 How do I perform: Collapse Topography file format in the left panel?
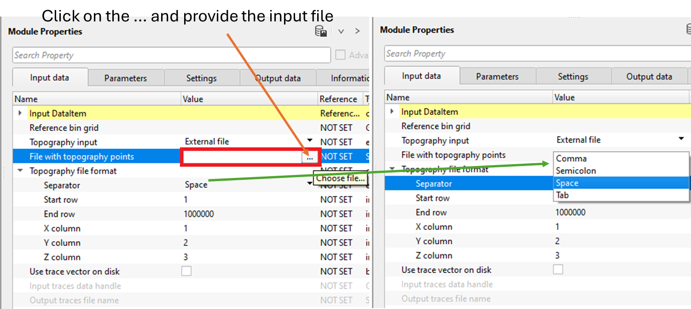tap(20, 171)
